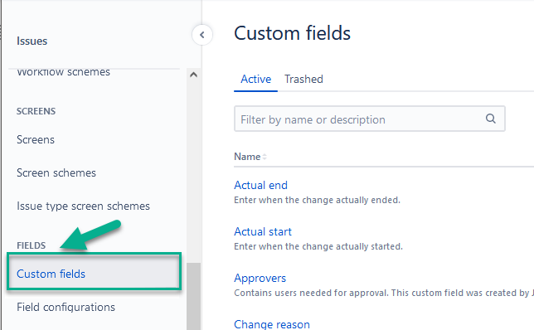The width and height of the screenshot is (534, 330).
Task: Click the Custom fields page title
Action: (292, 33)
